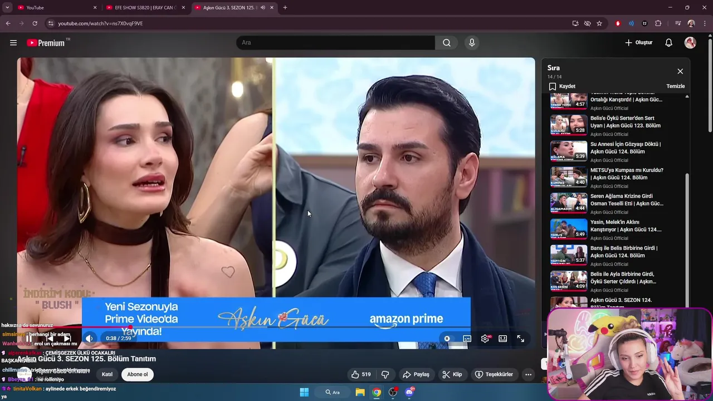
Task: Go to YouTube Premium home logo
Action: coord(46,43)
